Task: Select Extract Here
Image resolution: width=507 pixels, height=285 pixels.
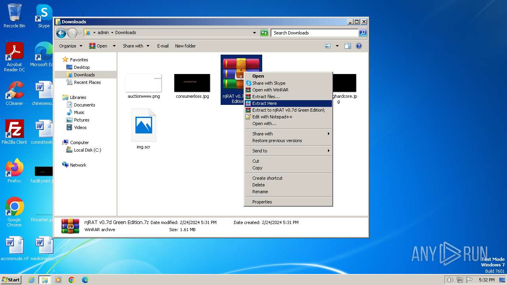Action: (x=288, y=103)
